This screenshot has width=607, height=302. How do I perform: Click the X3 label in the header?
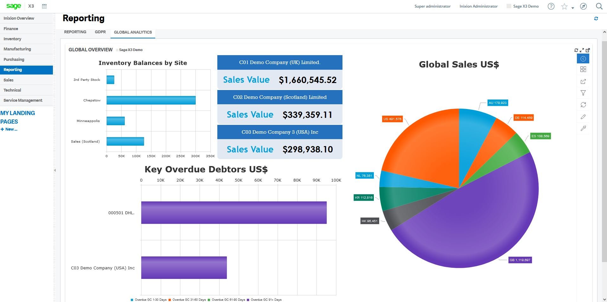(31, 6)
